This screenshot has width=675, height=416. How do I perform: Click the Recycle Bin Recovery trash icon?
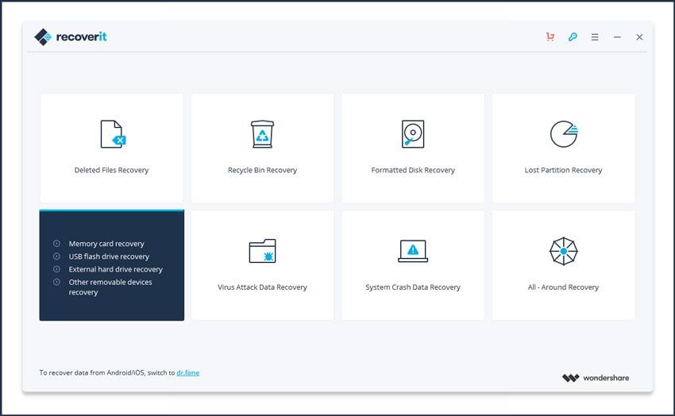pyautogui.click(x=262, y=134)
